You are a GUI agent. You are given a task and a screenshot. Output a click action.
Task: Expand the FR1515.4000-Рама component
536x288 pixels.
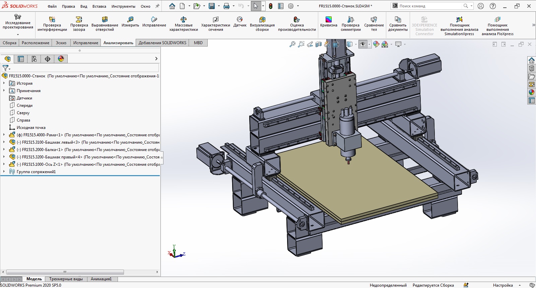click(4, 135)
